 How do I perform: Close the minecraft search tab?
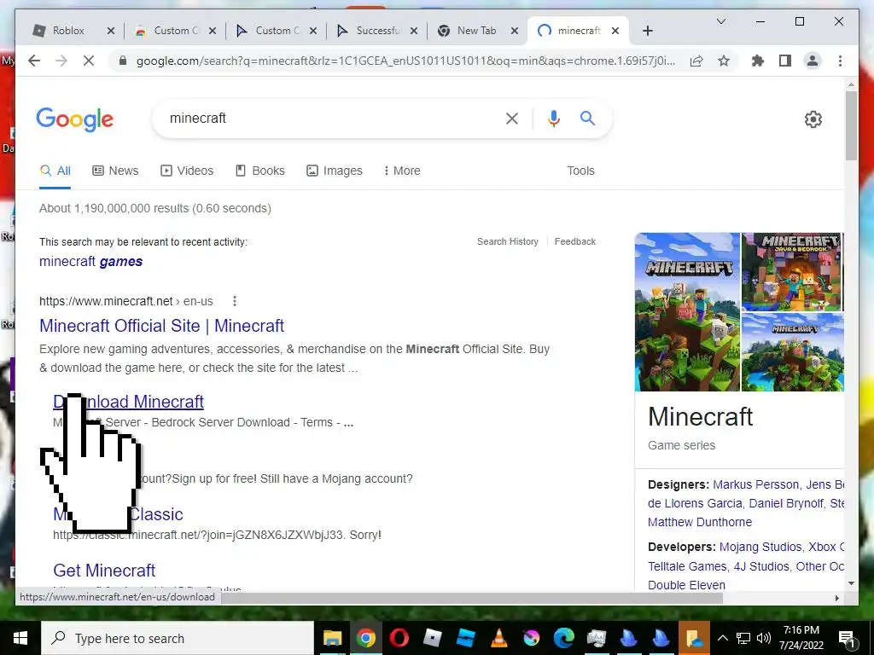(x=615, y=32)
